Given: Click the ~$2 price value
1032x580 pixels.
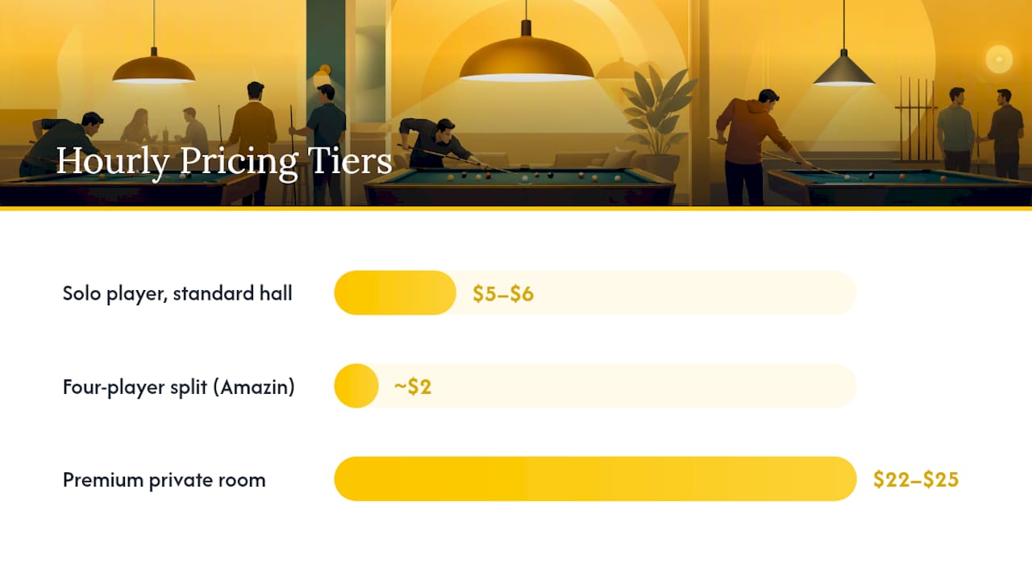Looking at the screenshot, I should 413,387.
